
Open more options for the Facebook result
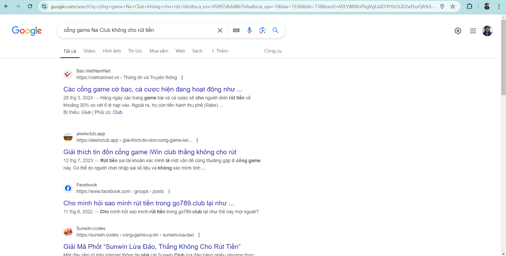point(169,192)
